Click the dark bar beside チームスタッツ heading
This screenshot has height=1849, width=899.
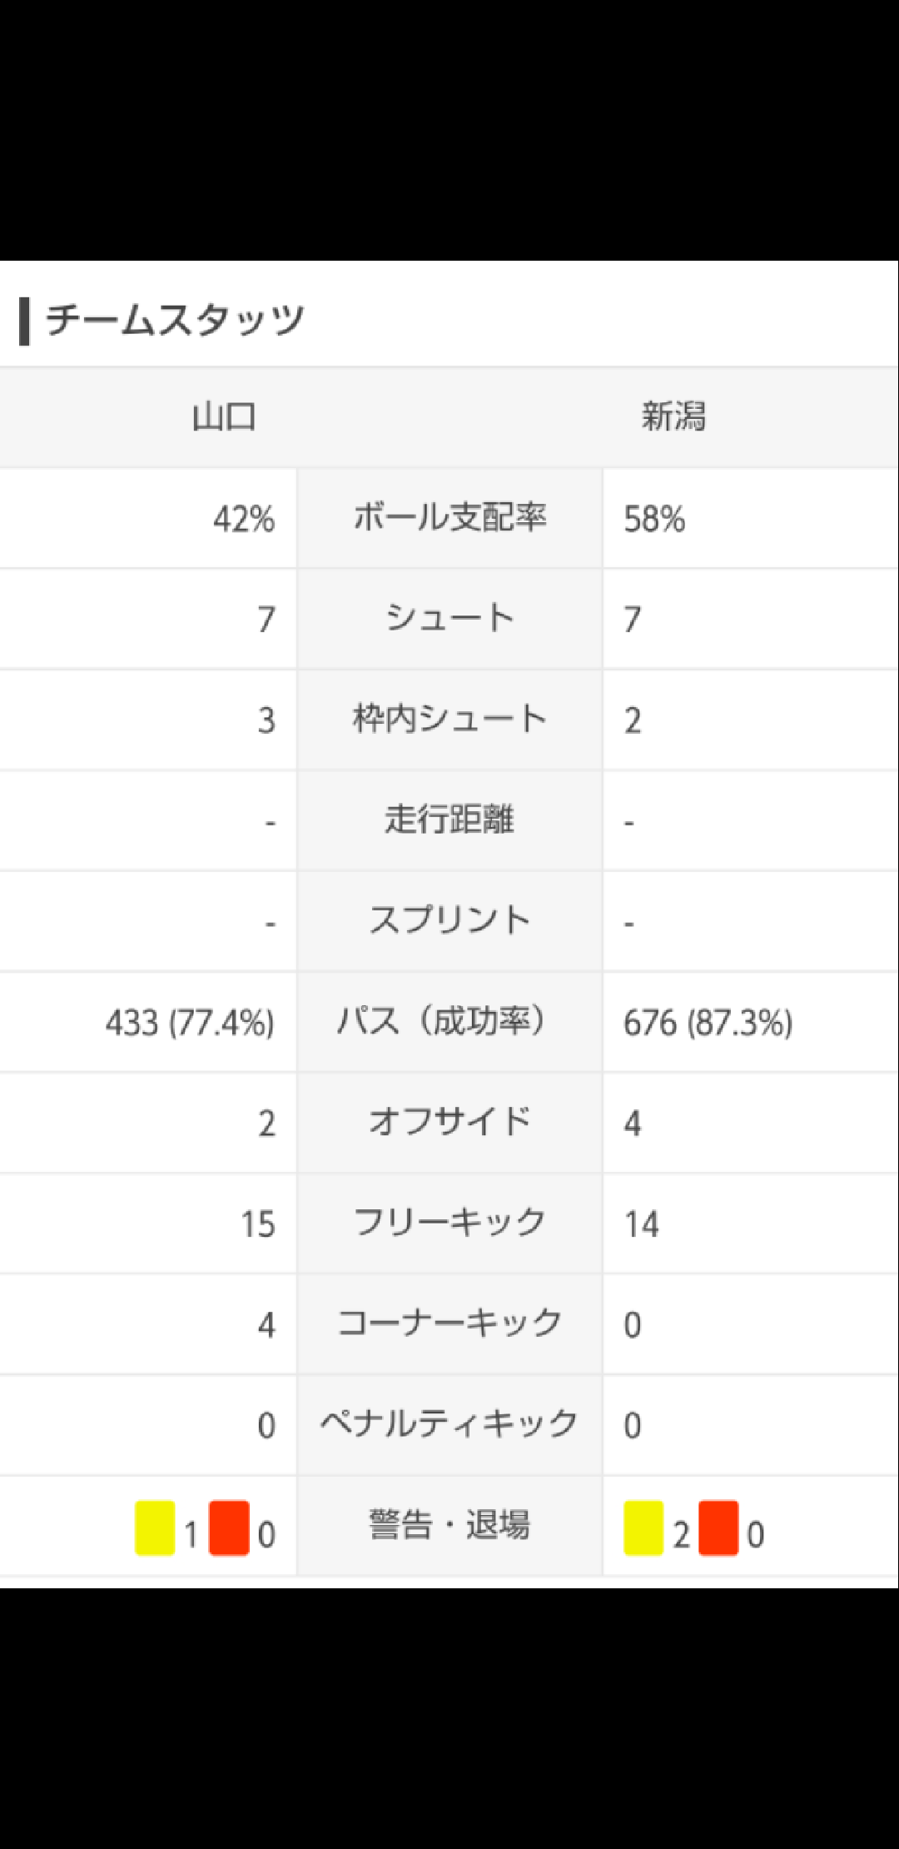pos(24,321)
